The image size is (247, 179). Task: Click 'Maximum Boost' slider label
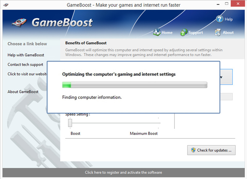[x=144, y=134]
